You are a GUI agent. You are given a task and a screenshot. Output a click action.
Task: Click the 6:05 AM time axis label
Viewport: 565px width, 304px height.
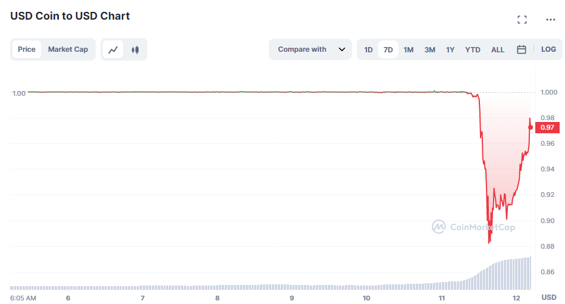coord(23,298)
